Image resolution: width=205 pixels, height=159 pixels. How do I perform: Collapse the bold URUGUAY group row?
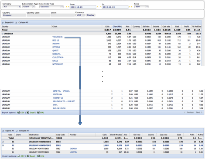(3, 34)
